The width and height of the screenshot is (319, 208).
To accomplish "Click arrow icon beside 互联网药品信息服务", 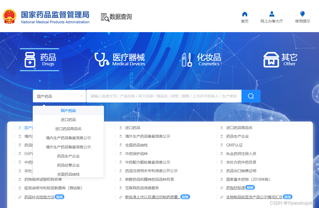I will [x=121, y=188].
